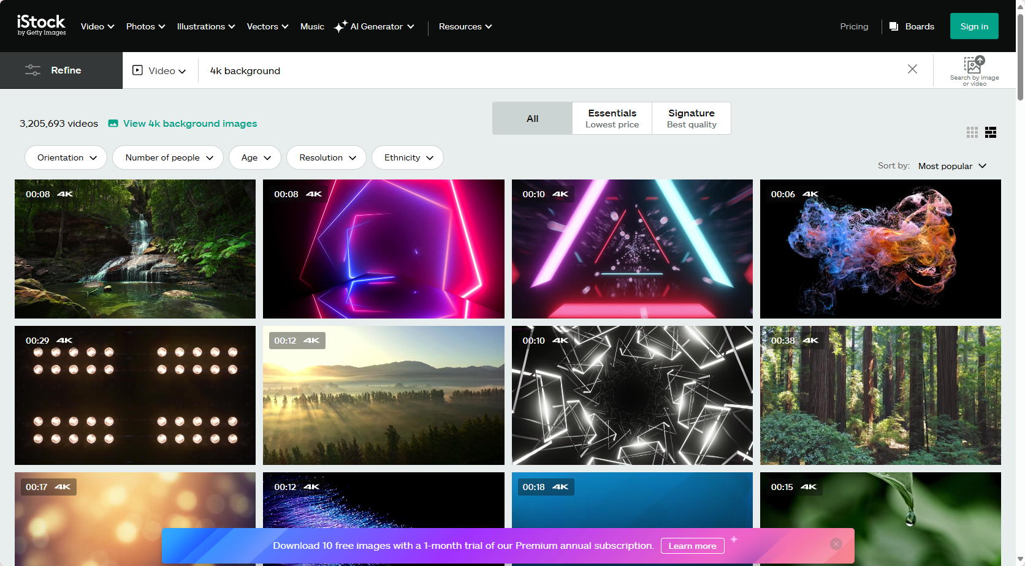Expand the Illustrations navigation menu
Viewport: 1025px width, 566px height.
click(206, 26)
